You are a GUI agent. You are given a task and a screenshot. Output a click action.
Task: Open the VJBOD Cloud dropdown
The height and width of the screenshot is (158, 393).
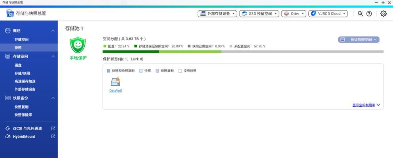(328, 14)
